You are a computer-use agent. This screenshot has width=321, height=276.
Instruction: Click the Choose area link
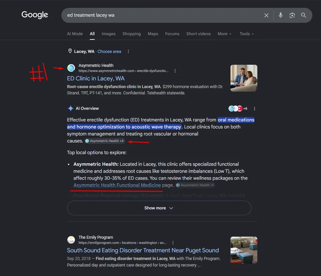(109, 51)
